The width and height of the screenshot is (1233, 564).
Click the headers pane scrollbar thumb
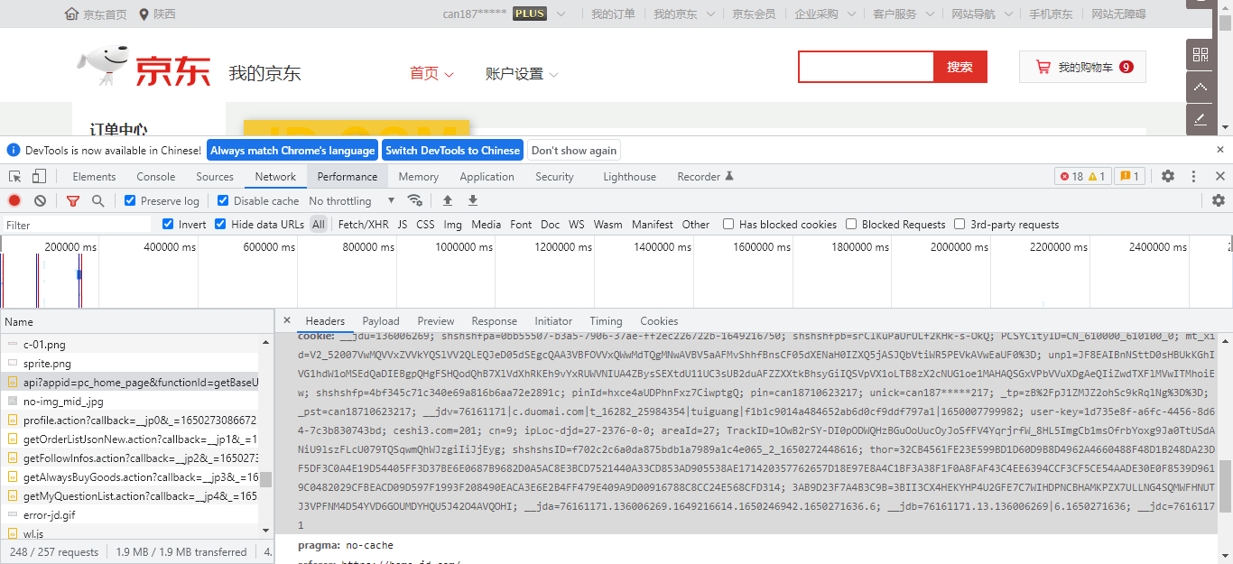[1225, 487]
